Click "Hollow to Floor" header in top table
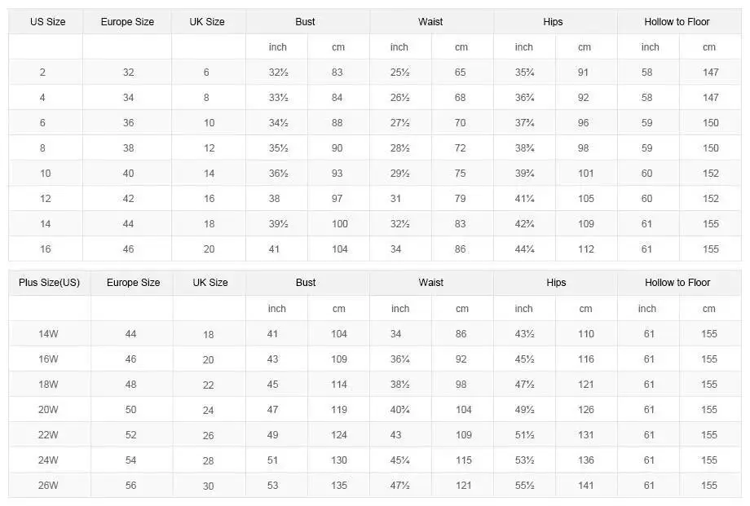Image resolution: width=750 pixels, height=506 pixels. [677, 22]
